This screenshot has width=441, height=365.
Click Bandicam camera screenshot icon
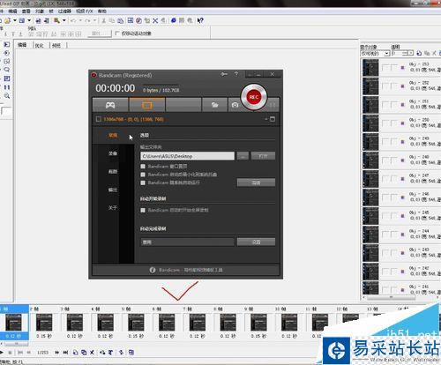235,105
